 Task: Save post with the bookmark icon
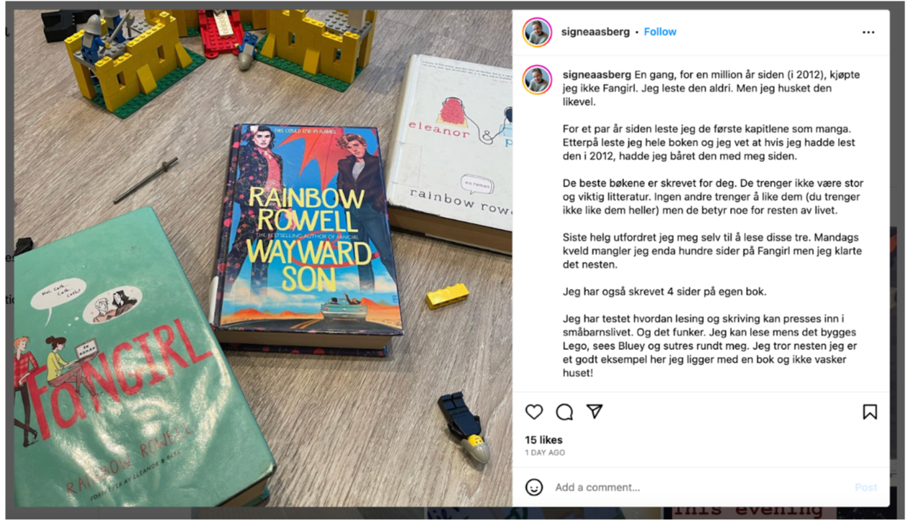pos(870,412)
